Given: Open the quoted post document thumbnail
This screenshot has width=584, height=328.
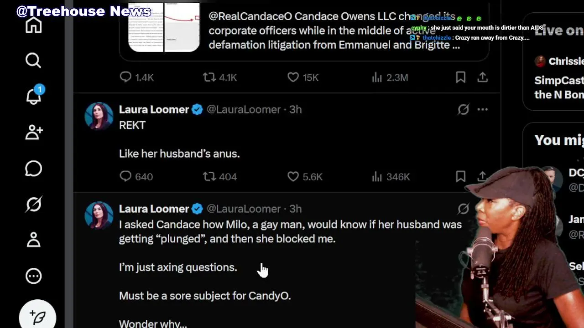Looking at the screenshot, I should [x=164, y=27].
